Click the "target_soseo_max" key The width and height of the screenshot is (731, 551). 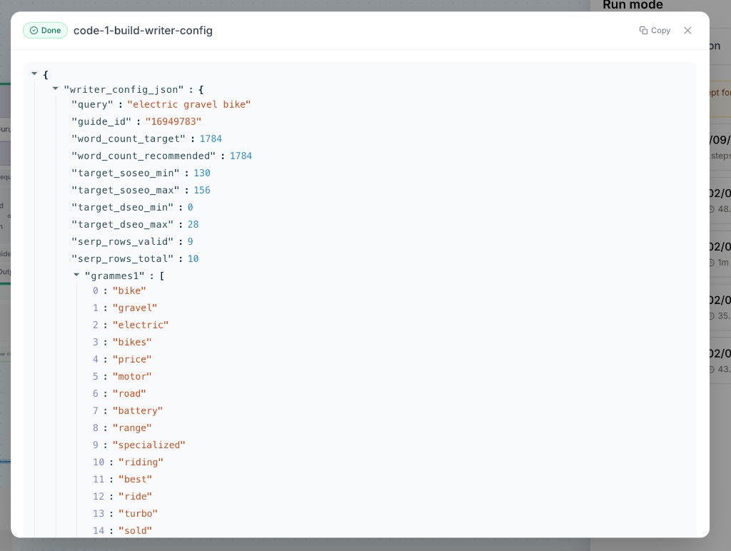(126, 190)
